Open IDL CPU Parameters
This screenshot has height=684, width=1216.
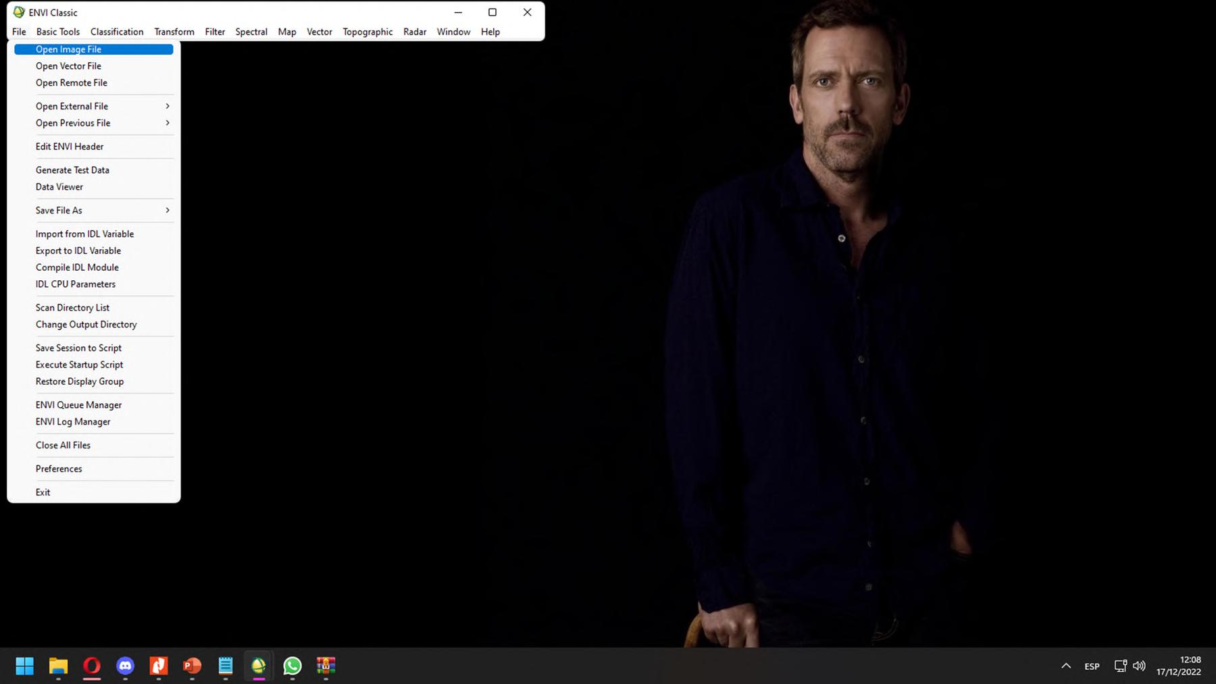click(x=94, y=284)
